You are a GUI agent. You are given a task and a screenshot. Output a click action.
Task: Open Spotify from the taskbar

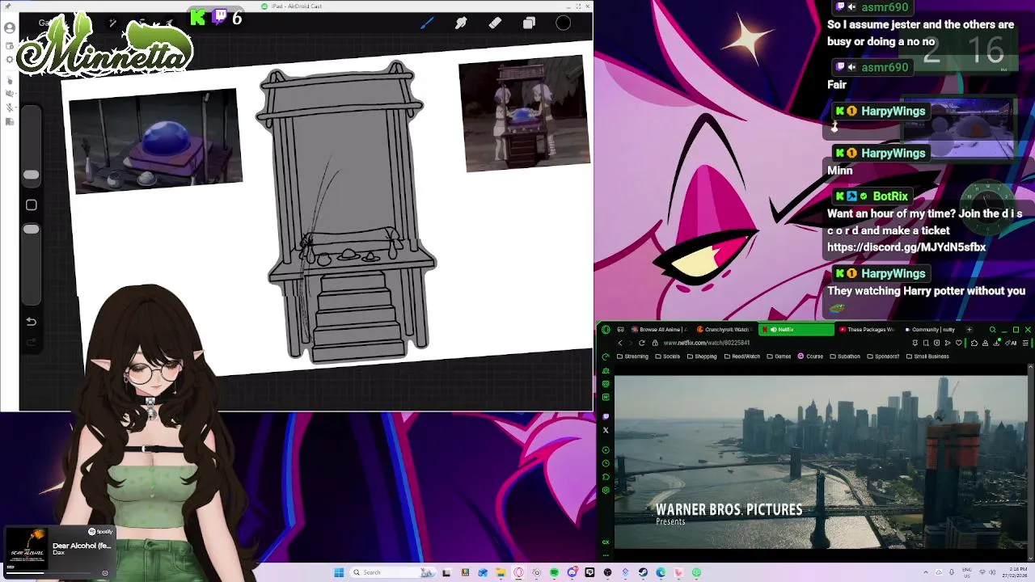point(554,572)
